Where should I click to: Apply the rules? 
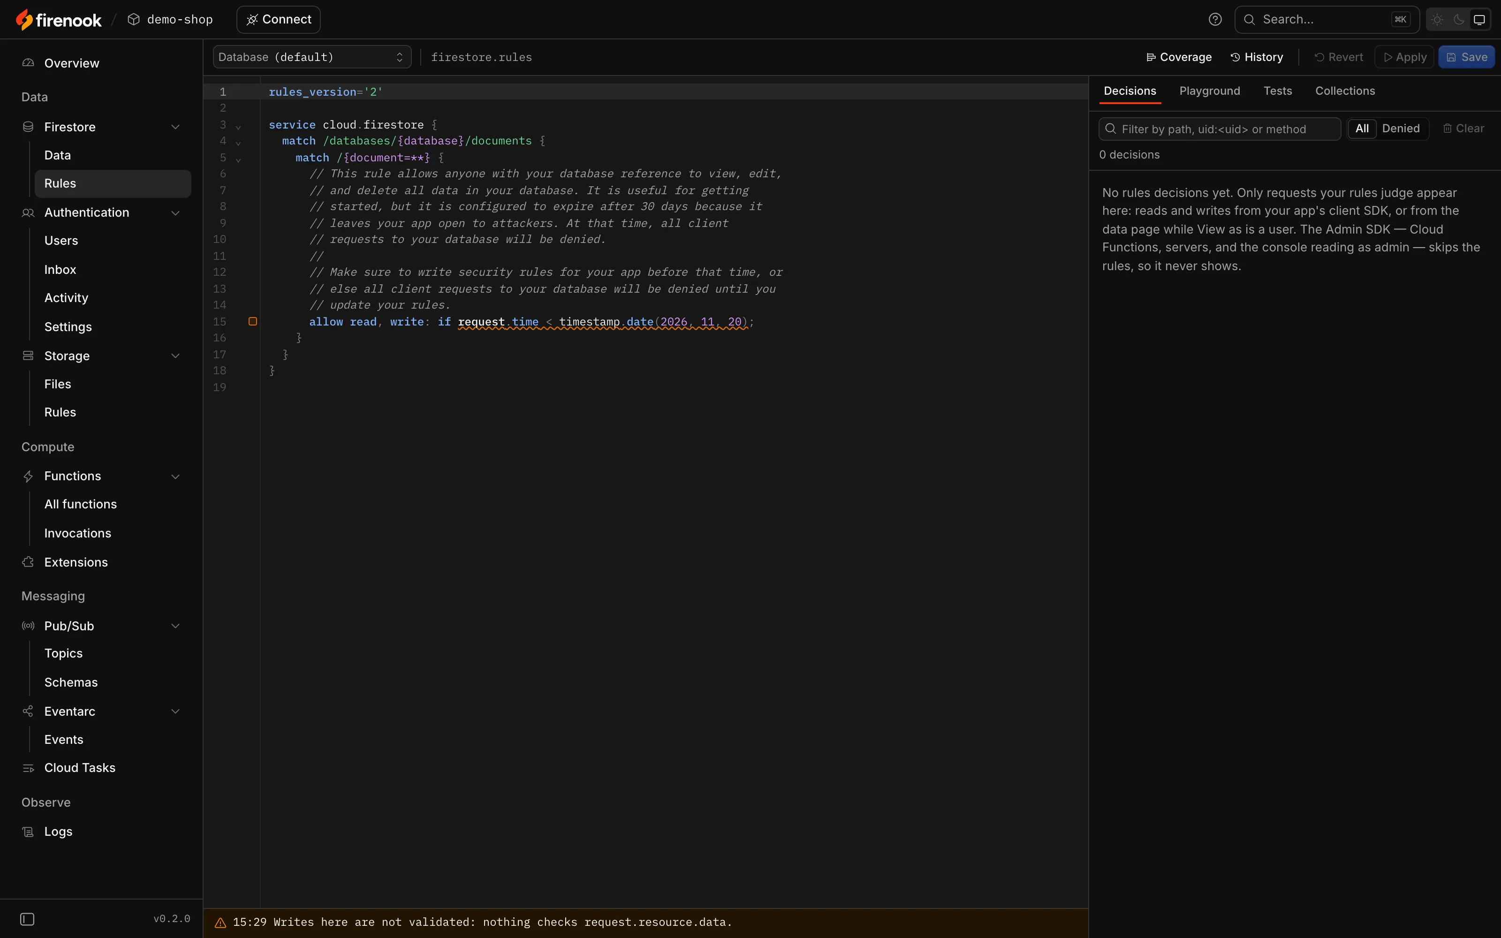click(x=1404, y=57)
